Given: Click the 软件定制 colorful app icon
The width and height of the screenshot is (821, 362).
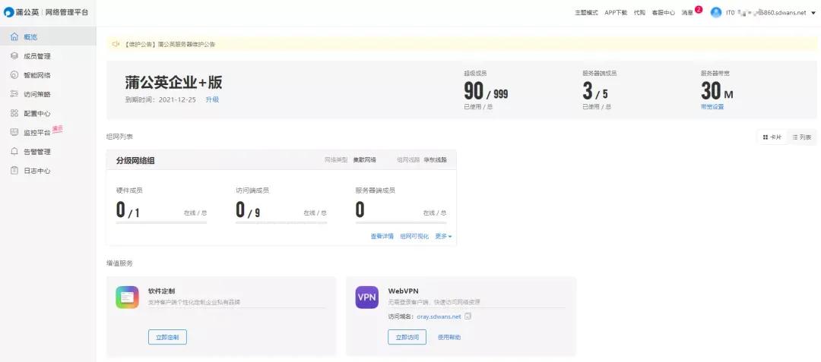Looking at the screenshot, I should (x=127, y=297).
